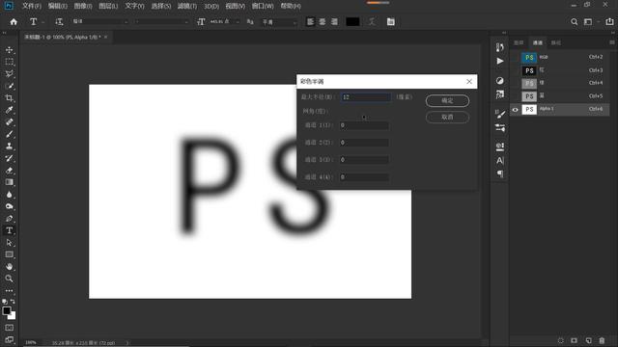The height and width of the screenshot is (347, 618).
Task: Select the Rectangle shape tool
Action: click(x=9, y=254)
